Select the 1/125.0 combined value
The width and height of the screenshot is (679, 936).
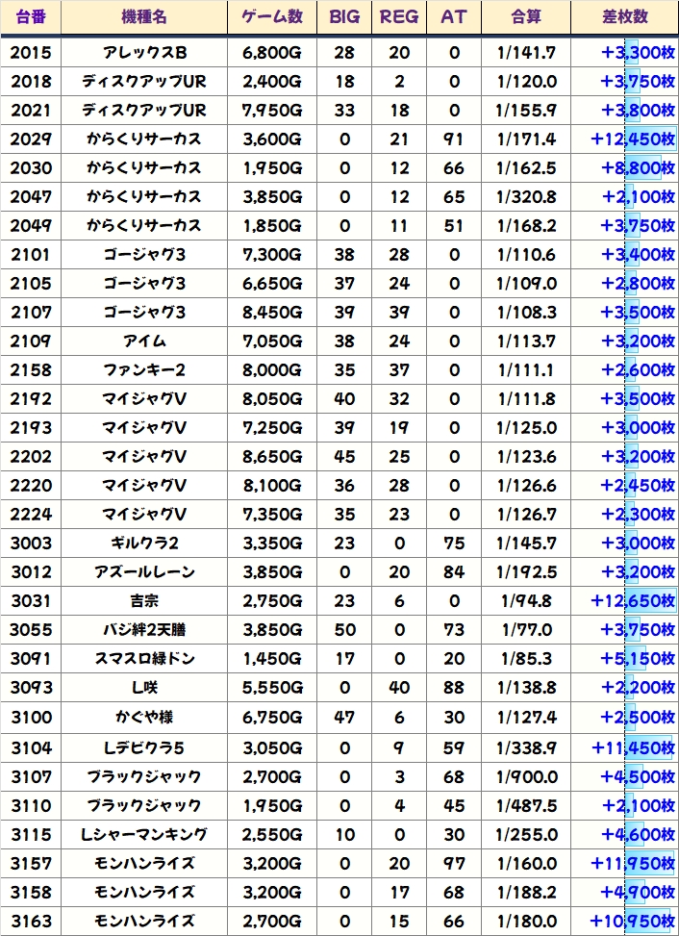click(x=526, y=427)
